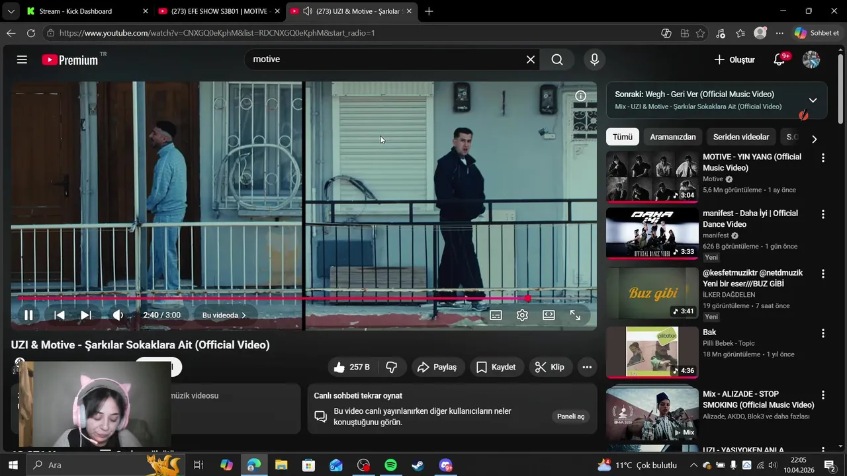Open the tab search dropdown arrow
Viewport: 847px width, 476px height.
pyautogui.click(x=11, y=11)
